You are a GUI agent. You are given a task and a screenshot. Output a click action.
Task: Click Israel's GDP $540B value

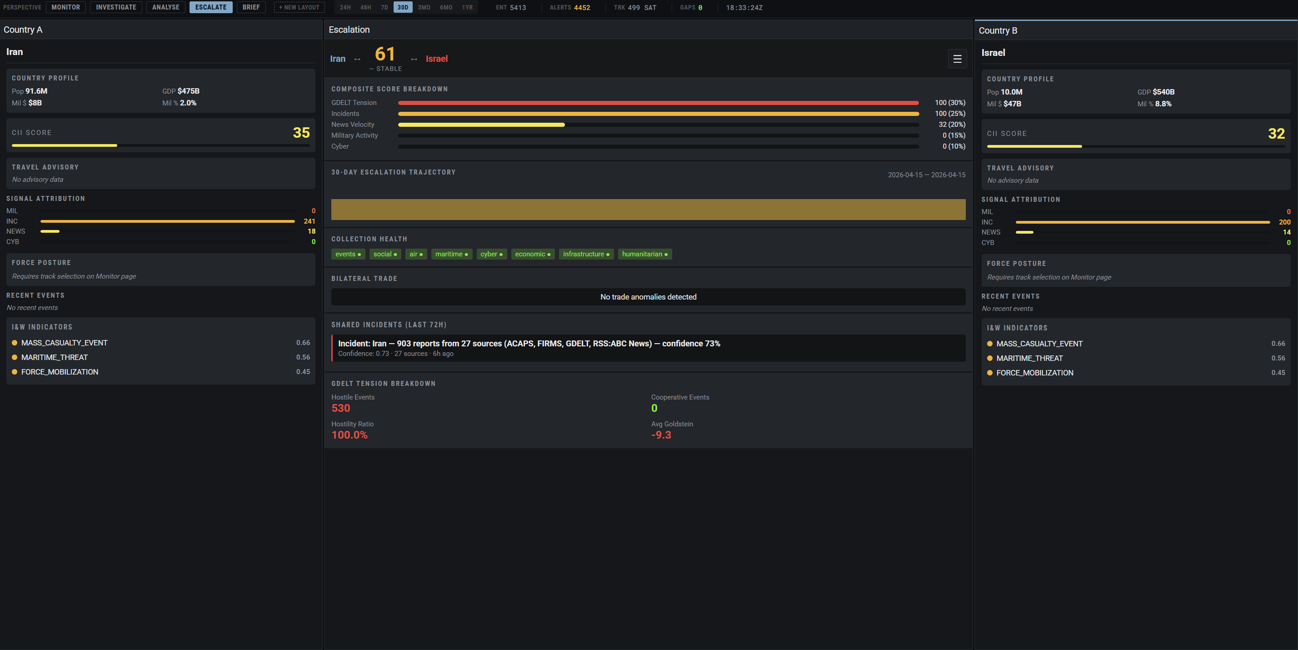[1163, 92]
